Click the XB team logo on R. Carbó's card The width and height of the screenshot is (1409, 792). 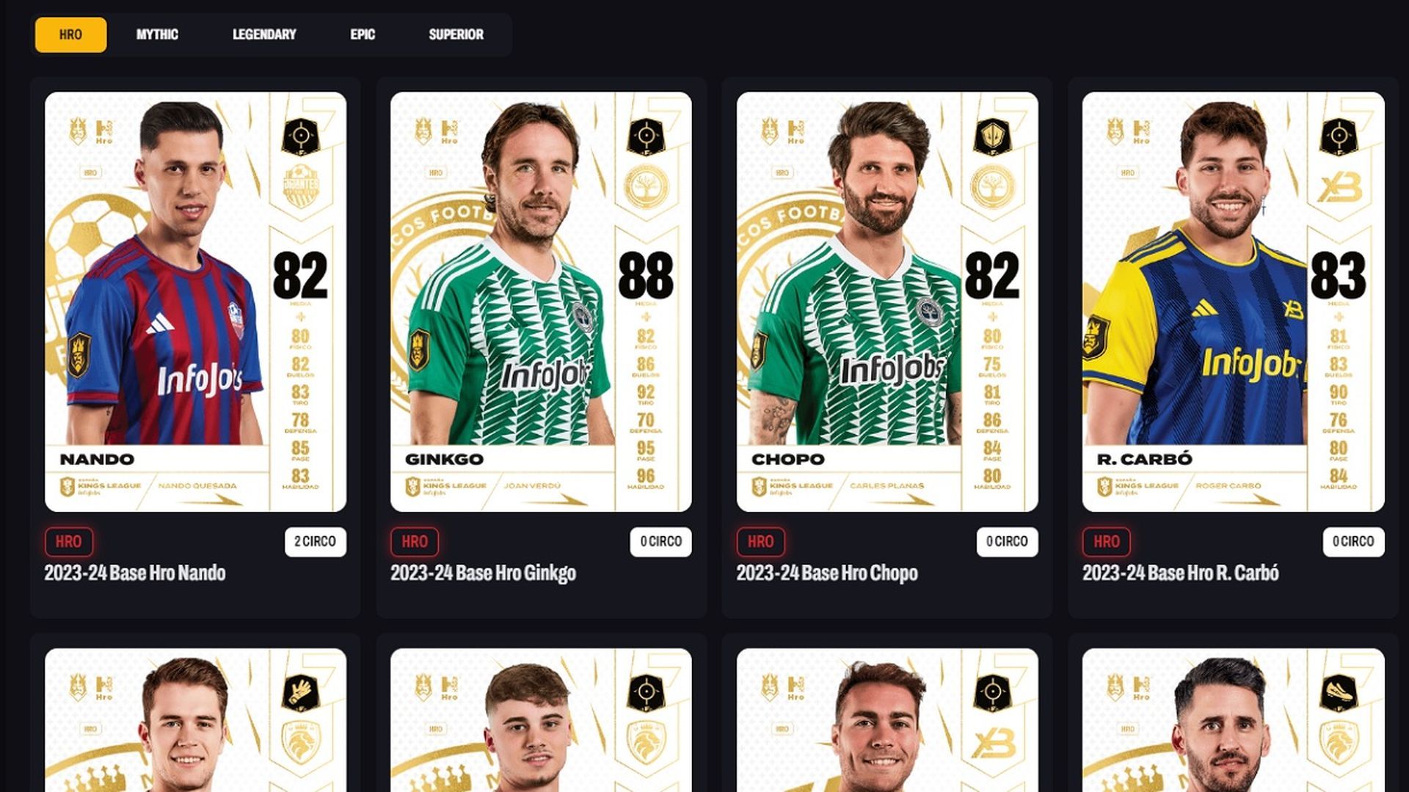tap(1339, 188)
